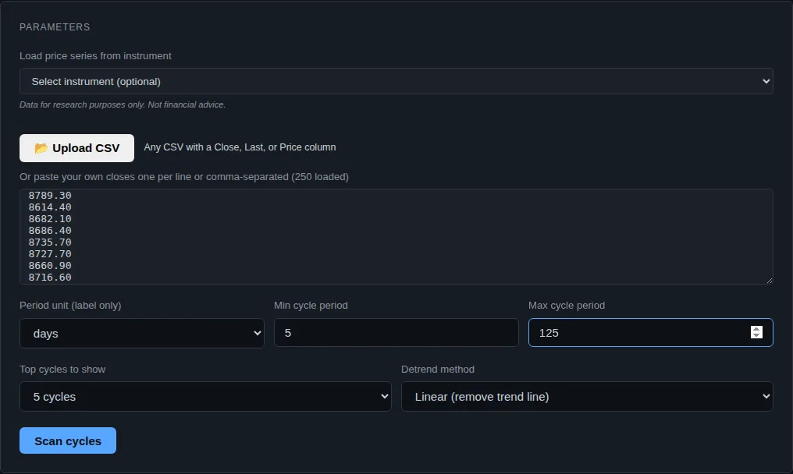Focus the Min cycle period field

click(396, 333)
